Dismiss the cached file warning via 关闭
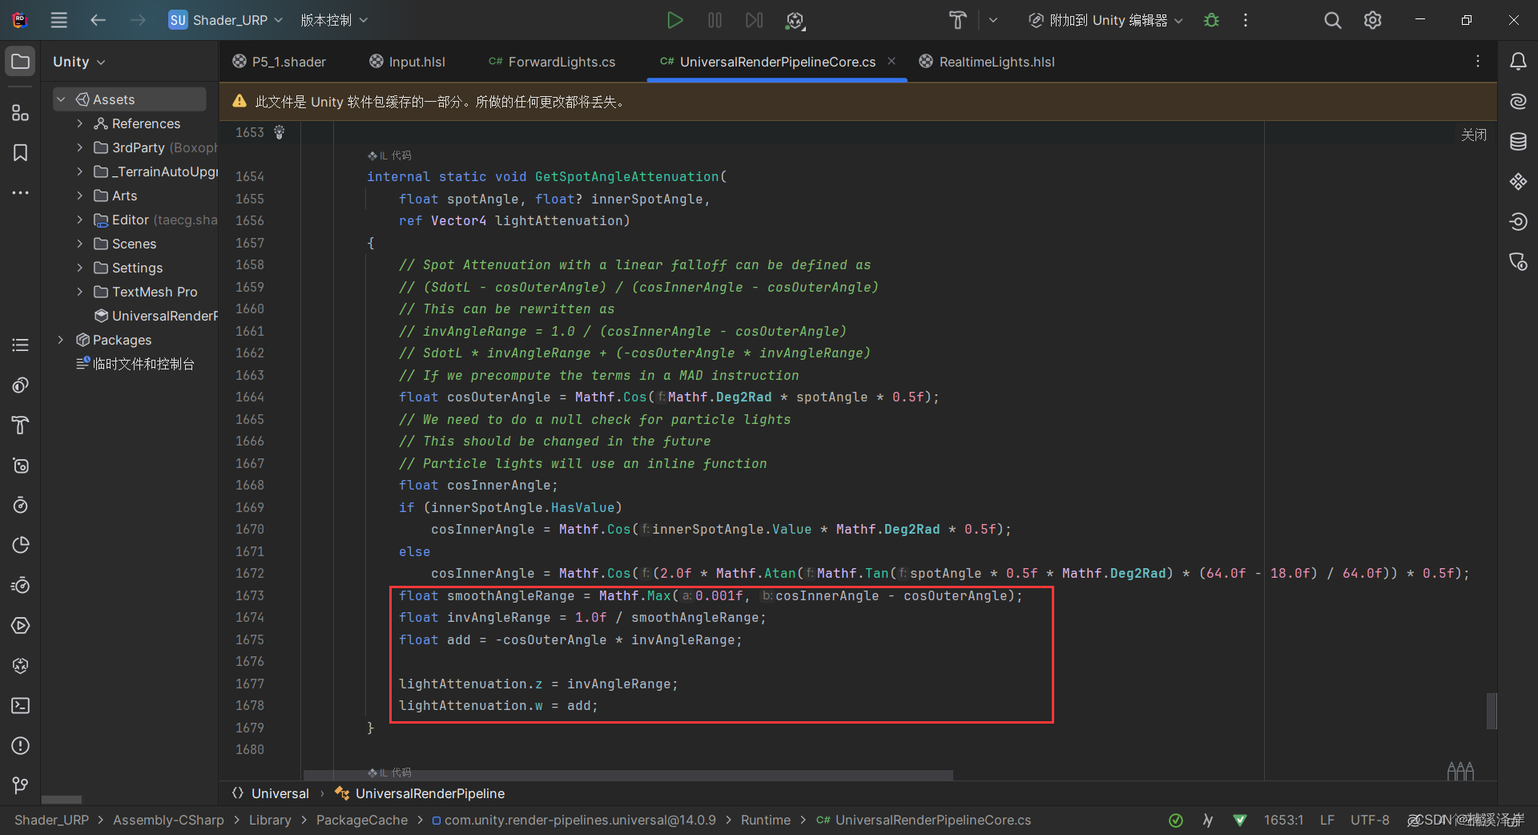Viewport: 1538px width, 835px height. pos(1473,135)
